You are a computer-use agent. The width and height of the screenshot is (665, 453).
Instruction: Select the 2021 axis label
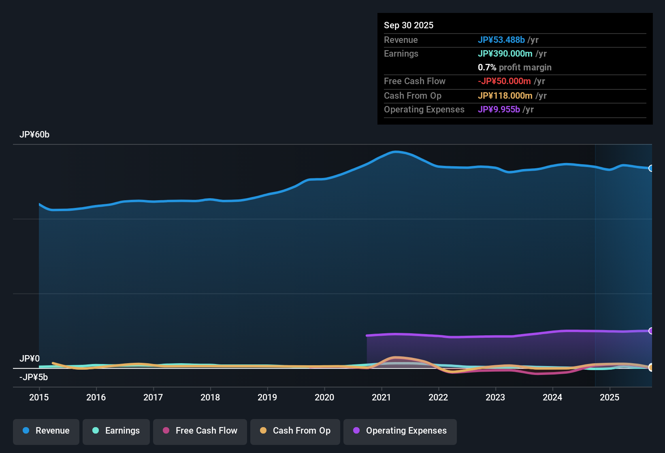pos(381,398)
